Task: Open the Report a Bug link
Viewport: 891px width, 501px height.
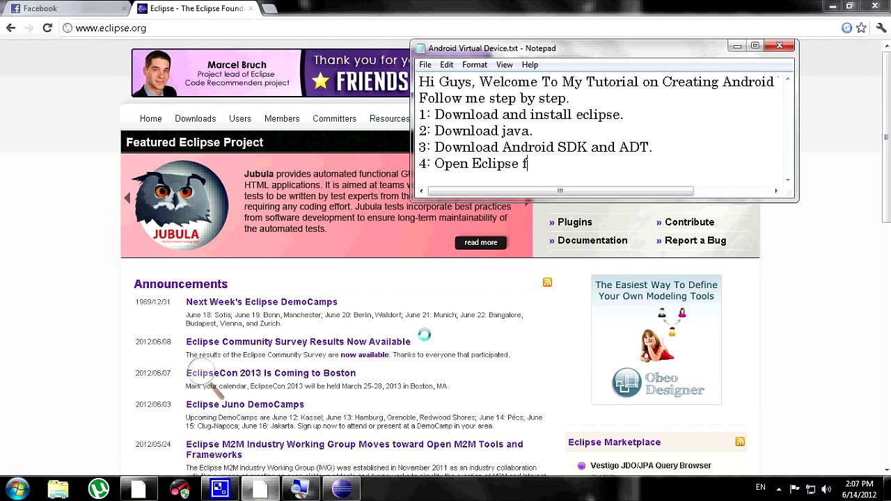Action: pos(695,240)
